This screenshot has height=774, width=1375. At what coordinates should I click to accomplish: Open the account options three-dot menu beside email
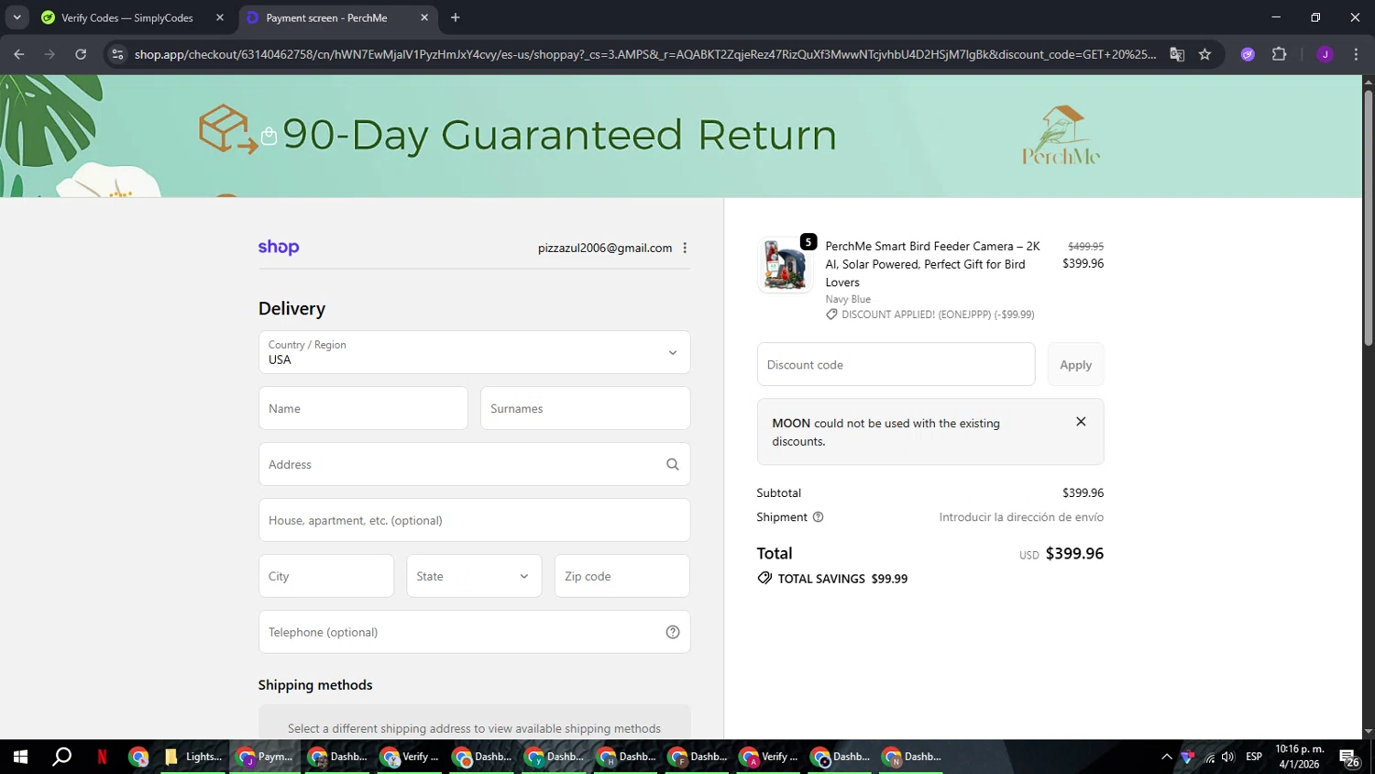[x=685, y=248]
